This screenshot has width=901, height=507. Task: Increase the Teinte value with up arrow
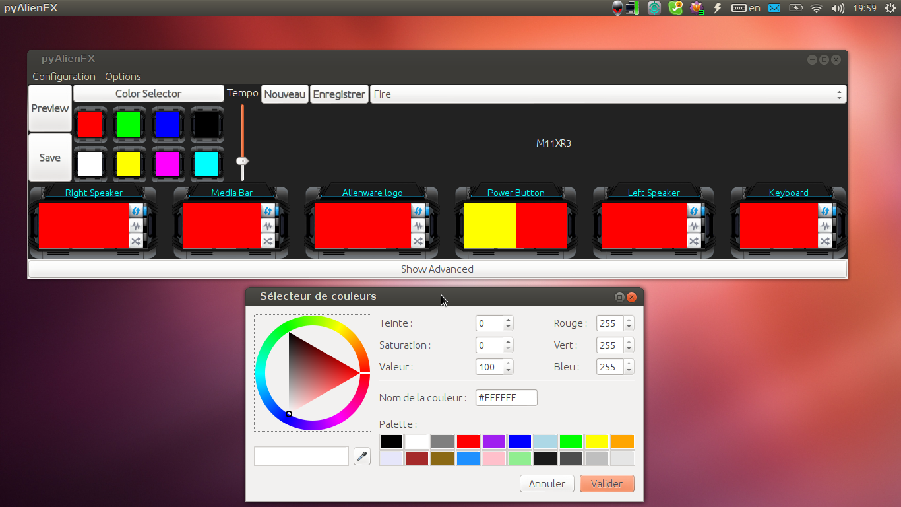pyautogui.click(x=508, y=320)
